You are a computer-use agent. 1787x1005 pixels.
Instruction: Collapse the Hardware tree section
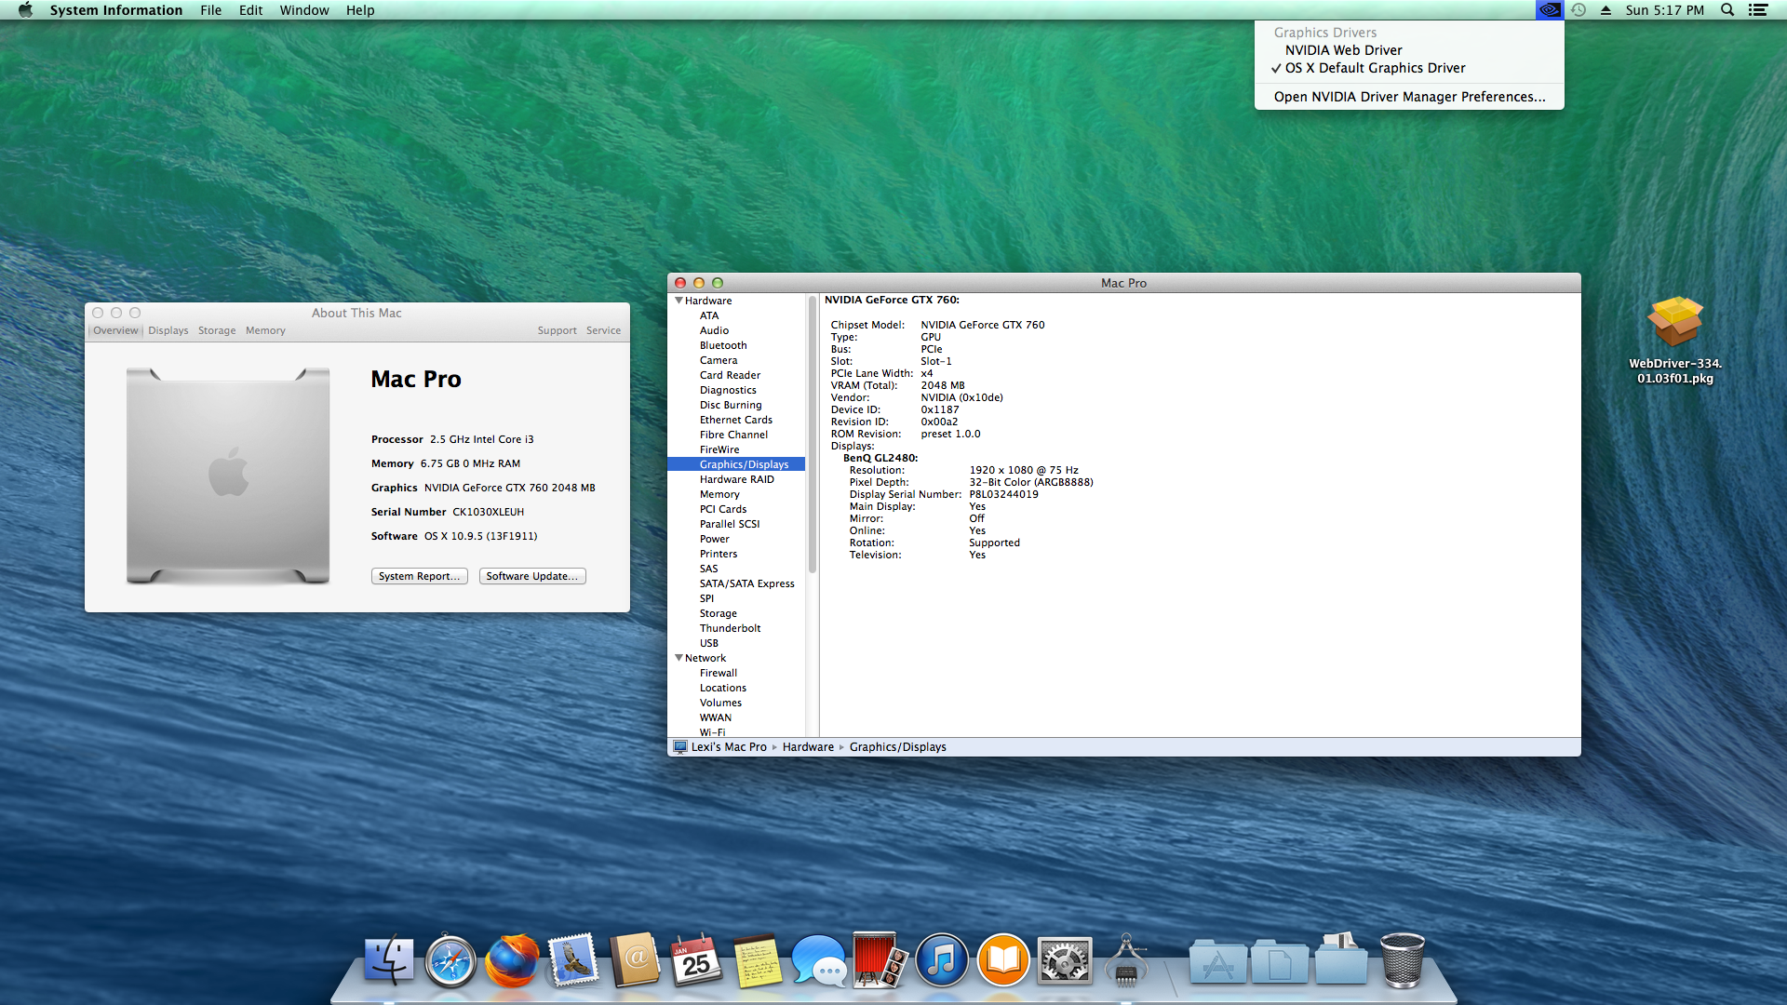679,301
